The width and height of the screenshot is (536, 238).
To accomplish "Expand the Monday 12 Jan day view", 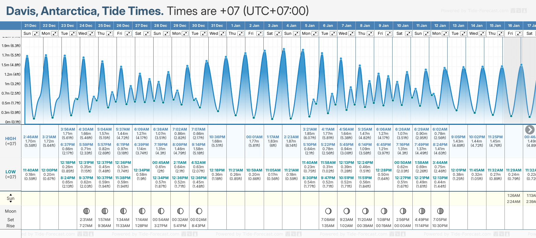I will [x=445, y=34].
